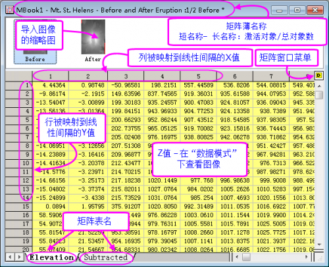Viewport: 329px width, 267px height.
Task: Select row header 12
Action: click(x=19, y=181)
